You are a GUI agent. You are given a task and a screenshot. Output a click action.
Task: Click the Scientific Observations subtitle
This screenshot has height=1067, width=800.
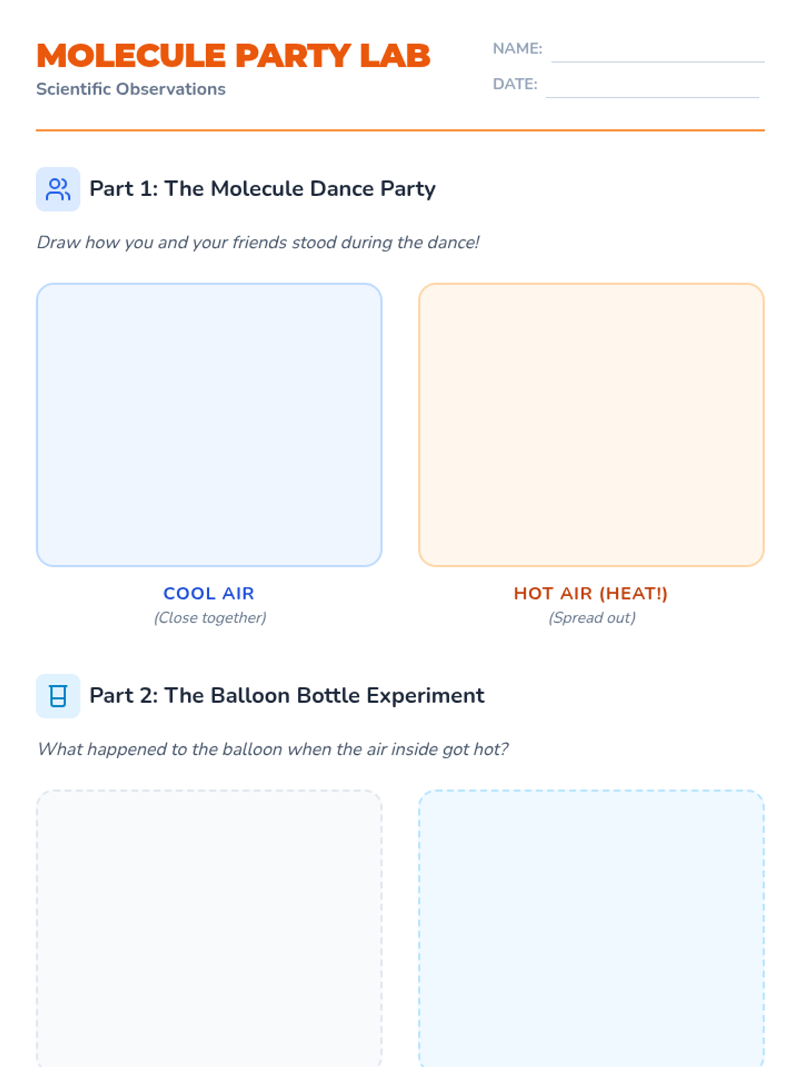coord(131,89)
